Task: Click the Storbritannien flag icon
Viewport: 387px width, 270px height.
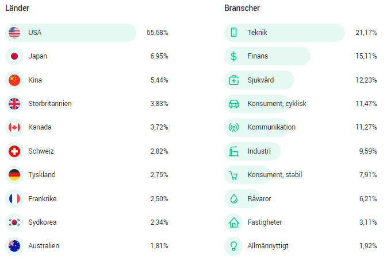Action: [14, 104]
